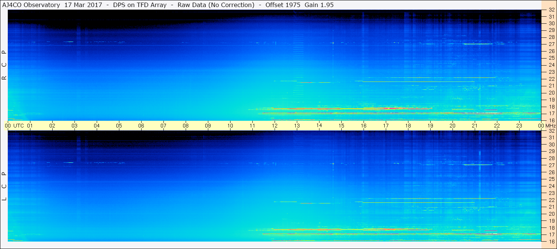
Task: Click the LCP panel label
Action: click(x=4, y=186)
